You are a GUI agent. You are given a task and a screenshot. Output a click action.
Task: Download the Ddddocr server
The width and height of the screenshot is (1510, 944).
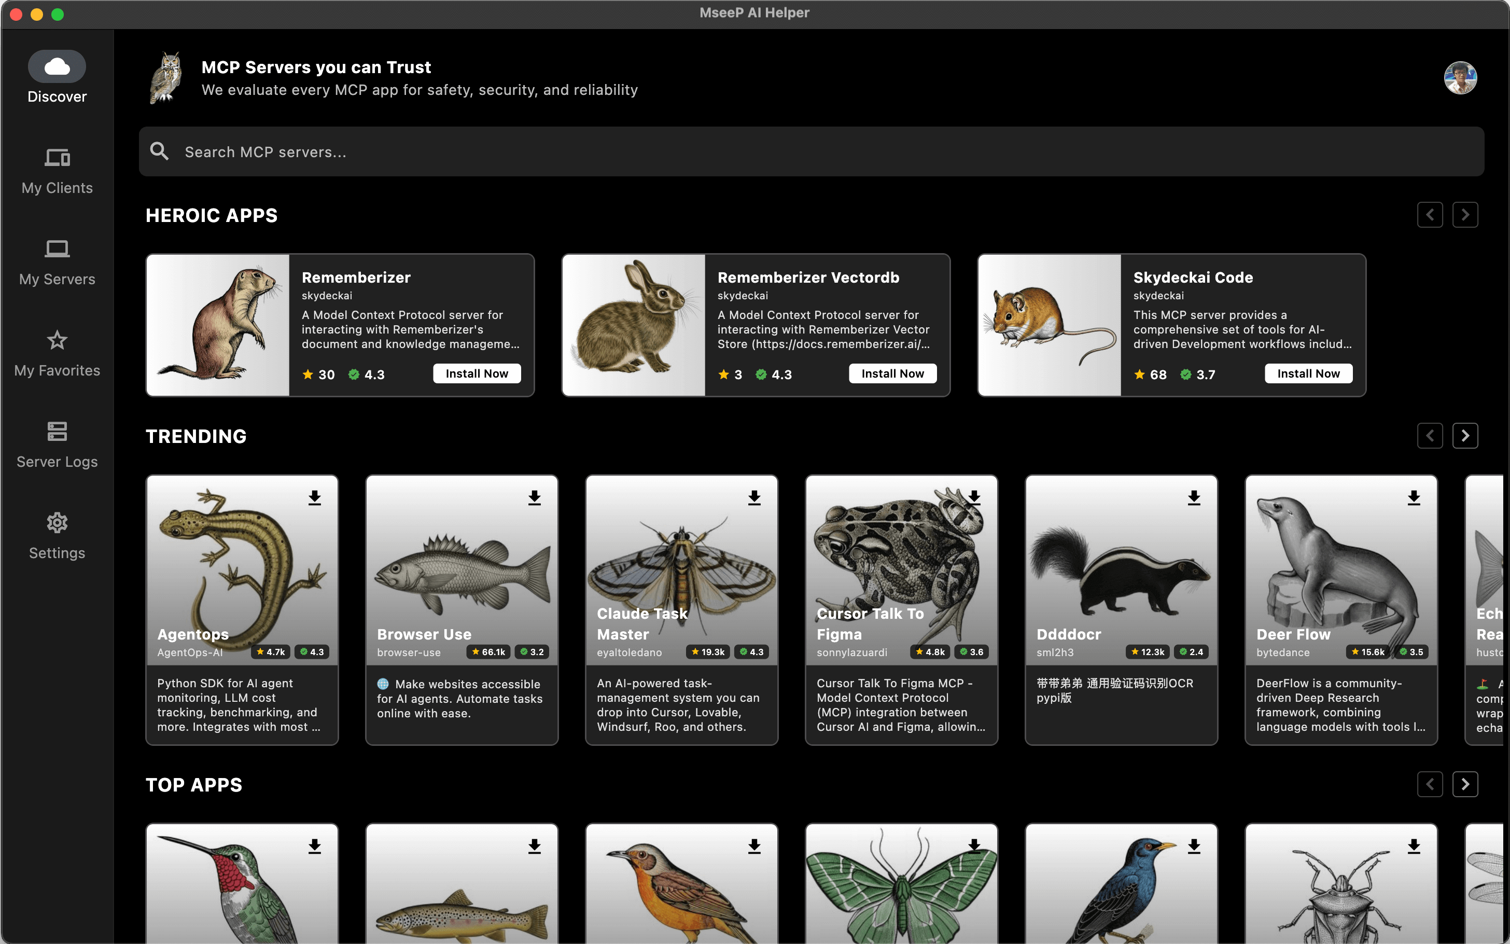[1194, 497]
